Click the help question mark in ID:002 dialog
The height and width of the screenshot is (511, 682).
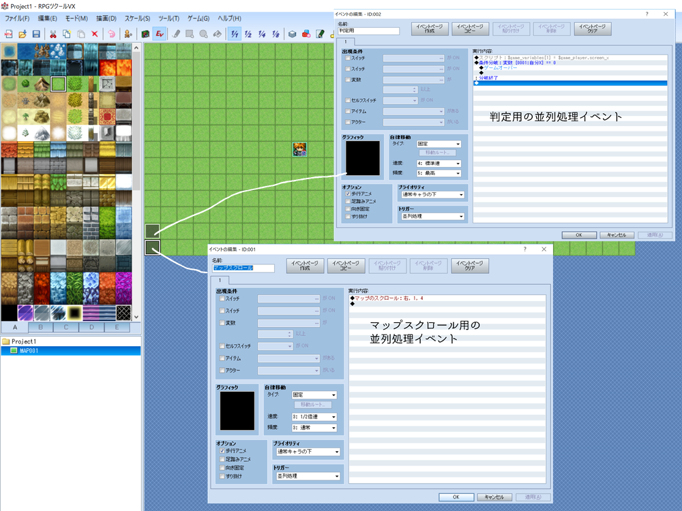pyautogui.click(x=647, y=14)
